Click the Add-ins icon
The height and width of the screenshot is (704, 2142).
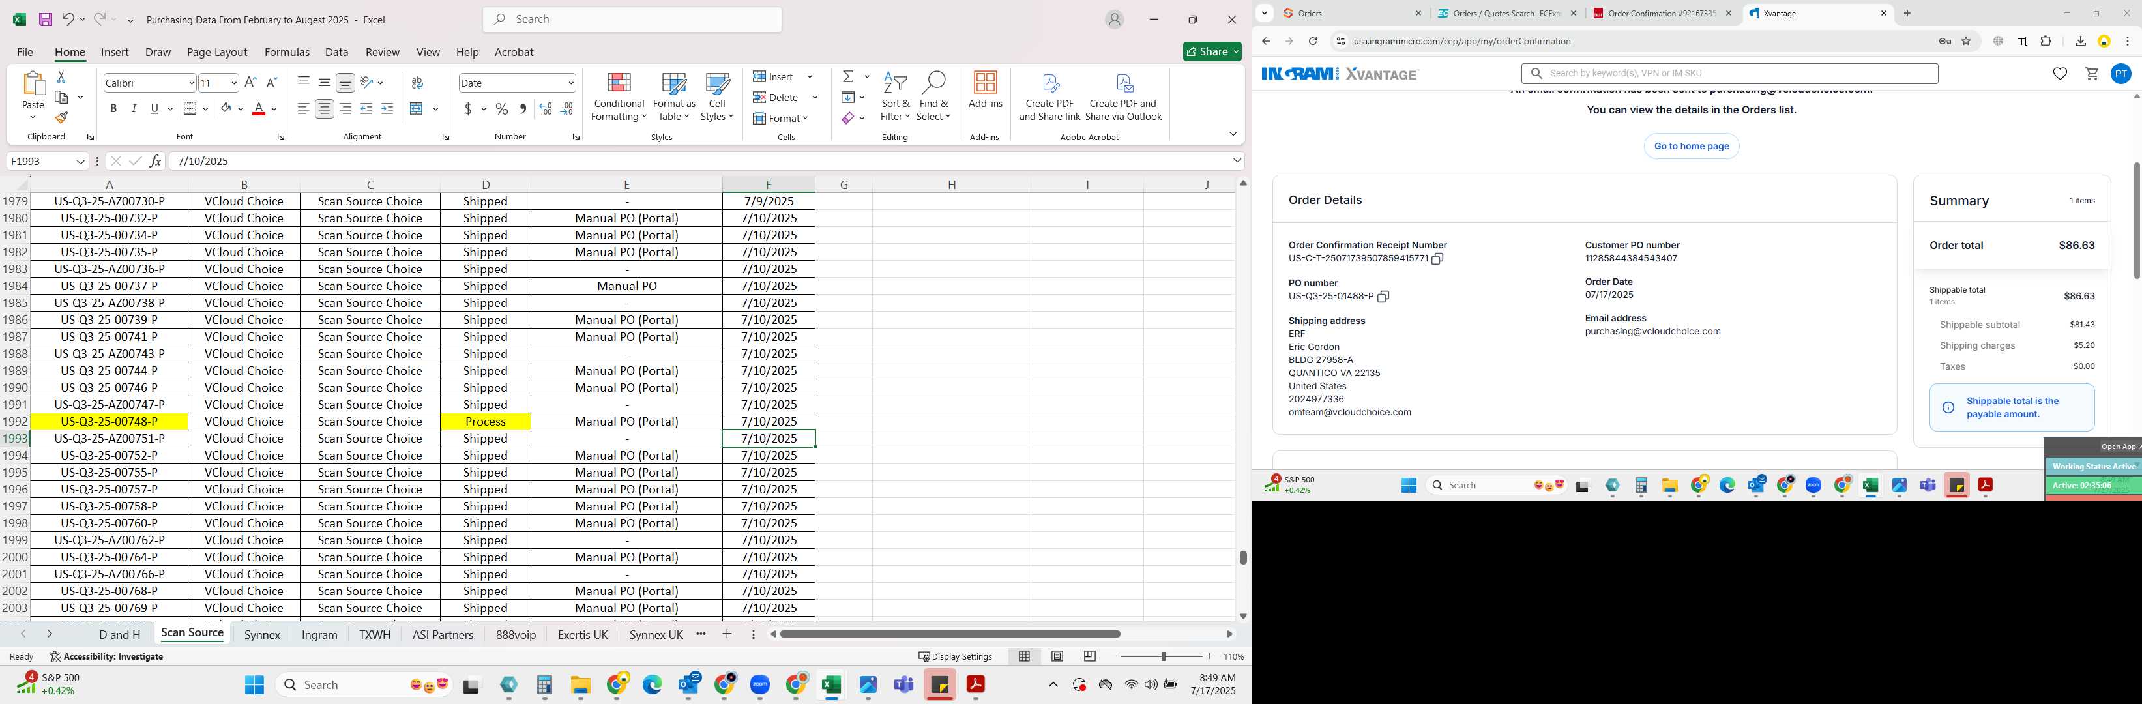pos(986,90)
